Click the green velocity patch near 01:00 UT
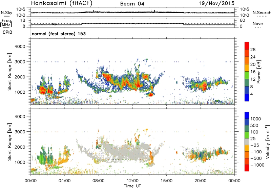The height and width of the screenshot is (188, 271). tap(42, 158)
